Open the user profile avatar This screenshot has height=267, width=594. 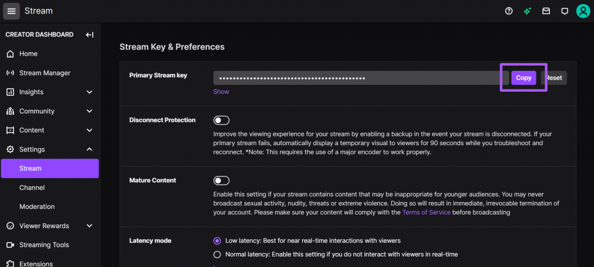(x=583, y=11)
